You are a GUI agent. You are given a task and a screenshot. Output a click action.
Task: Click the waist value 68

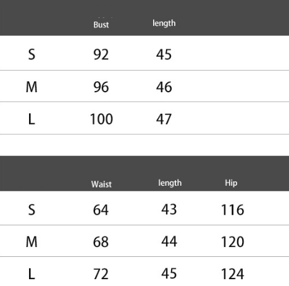coord(101,242)
